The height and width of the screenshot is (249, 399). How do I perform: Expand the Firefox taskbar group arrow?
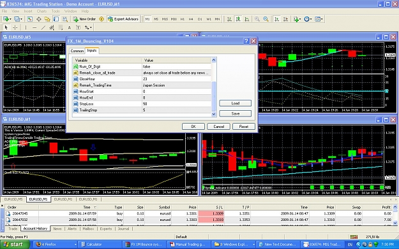pos(75,245)
